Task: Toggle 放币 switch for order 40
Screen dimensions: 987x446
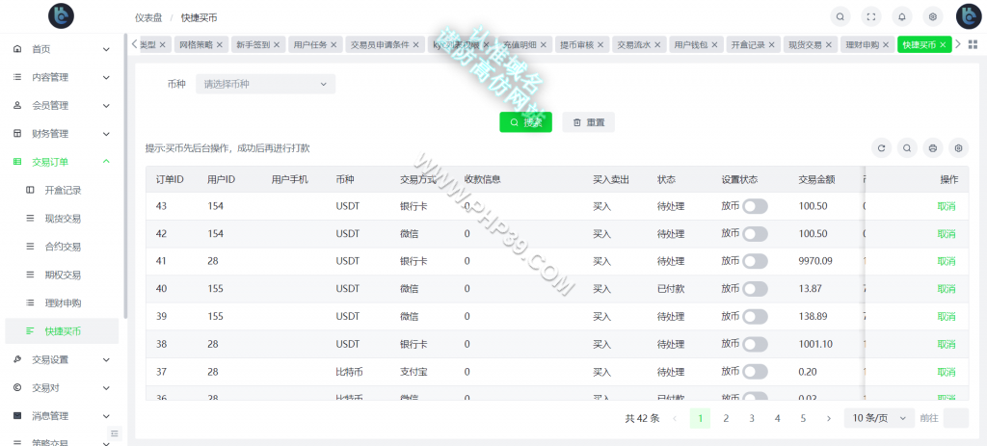Action: (755, 289)
